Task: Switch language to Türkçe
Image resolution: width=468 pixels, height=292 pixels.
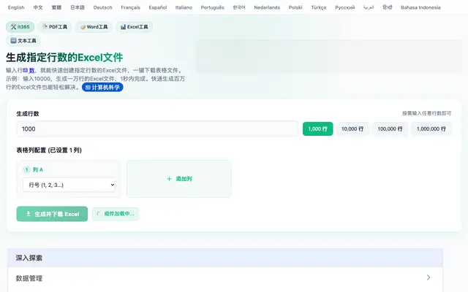Action: pos(319,7)
